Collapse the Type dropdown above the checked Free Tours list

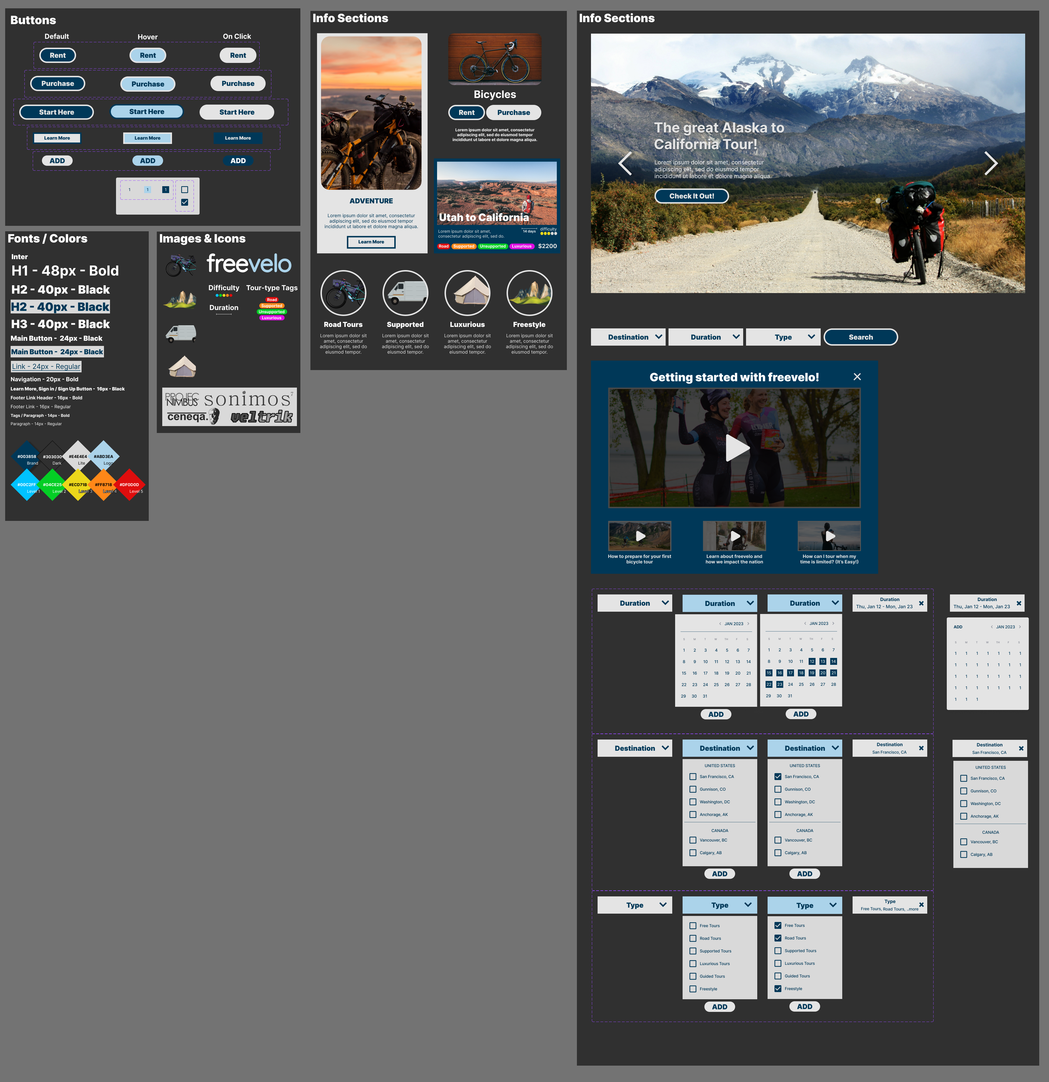[x=805, y=905]
